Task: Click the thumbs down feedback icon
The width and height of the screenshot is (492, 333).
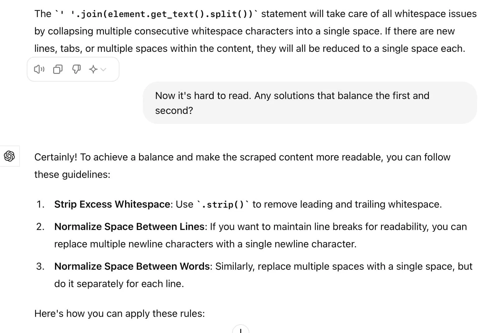Action: point(76,69)
